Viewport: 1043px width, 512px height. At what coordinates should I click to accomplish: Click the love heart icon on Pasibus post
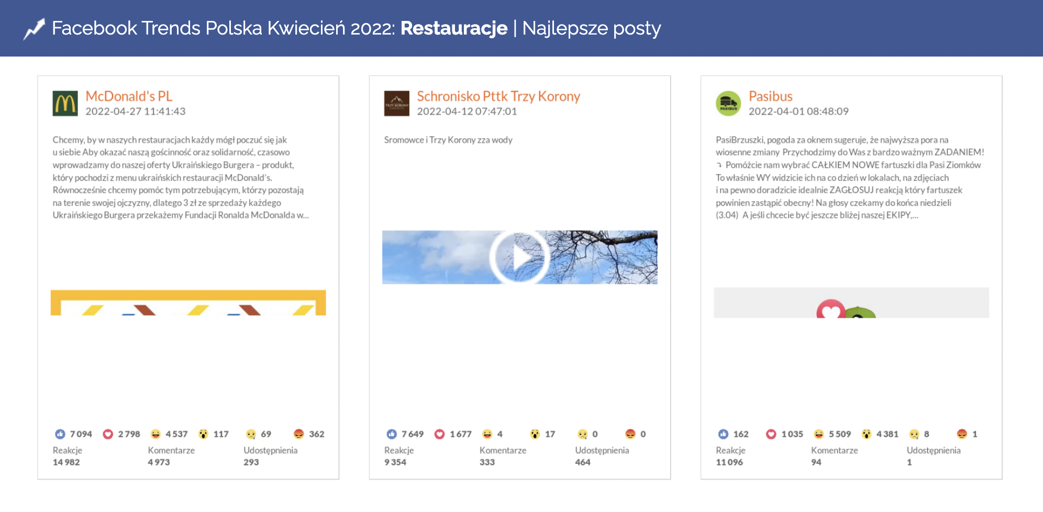(771, 434)
